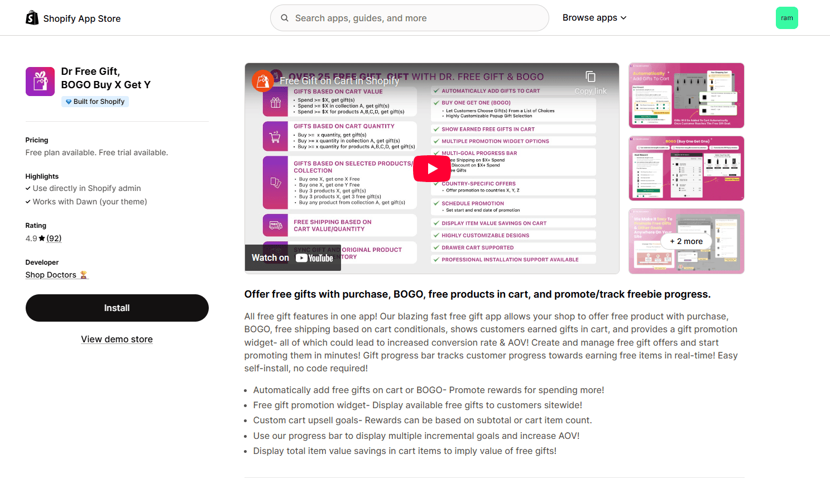Click the Copy link icon on video
Image resolution: width=830 pixels, height=478 pixels.
[x=591, y=77]
